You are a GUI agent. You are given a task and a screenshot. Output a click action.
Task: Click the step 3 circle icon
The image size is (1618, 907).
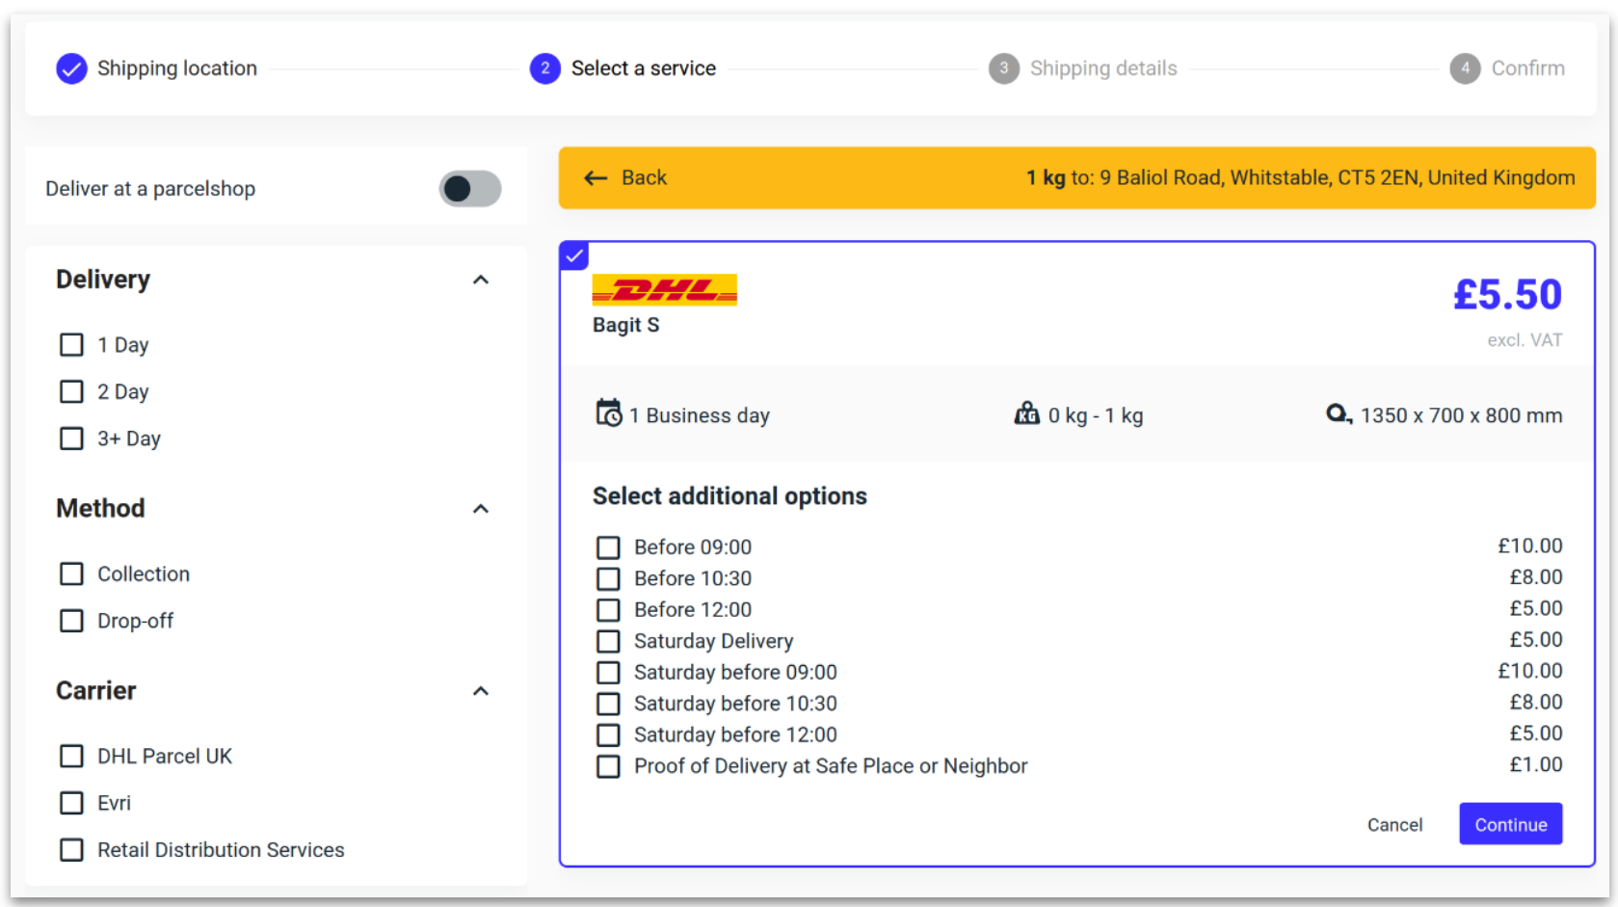point(1004,68)
